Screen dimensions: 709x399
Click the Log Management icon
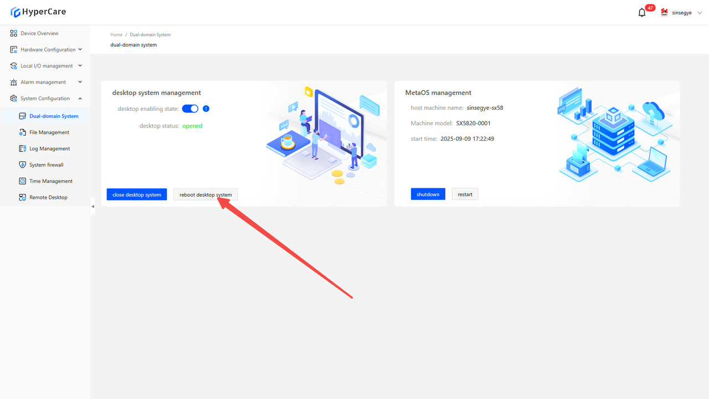pyautogui.click(x=23, y=149)
